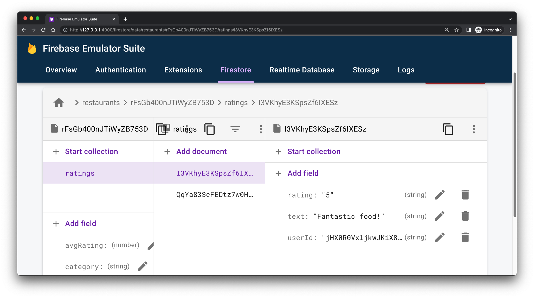This screenshot has height=298, width=534.
Task: Click the edit pencil icon for rating field
Action: click(x=440, y=194)
